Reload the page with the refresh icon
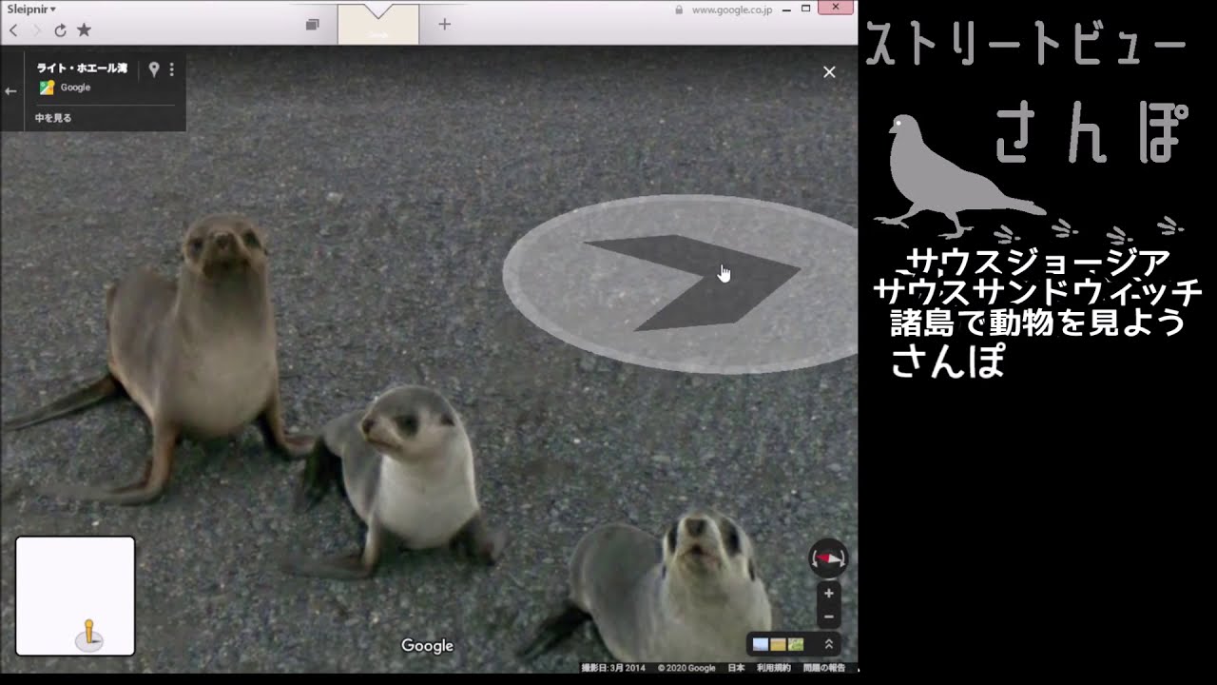The image size is (1217, 685). pos(60,30)
